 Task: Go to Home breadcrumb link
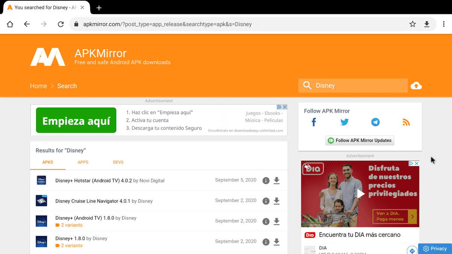(38, 86)
